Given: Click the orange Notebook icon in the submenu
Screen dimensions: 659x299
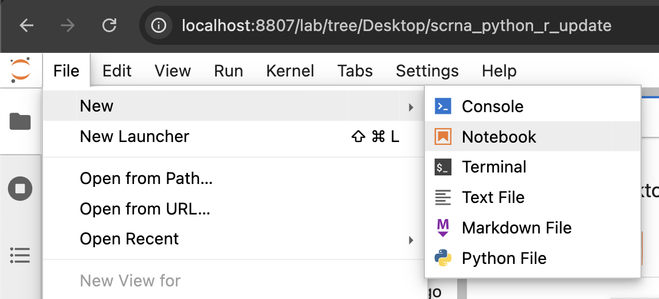Looking at the screenshot, I should (443, 137).
